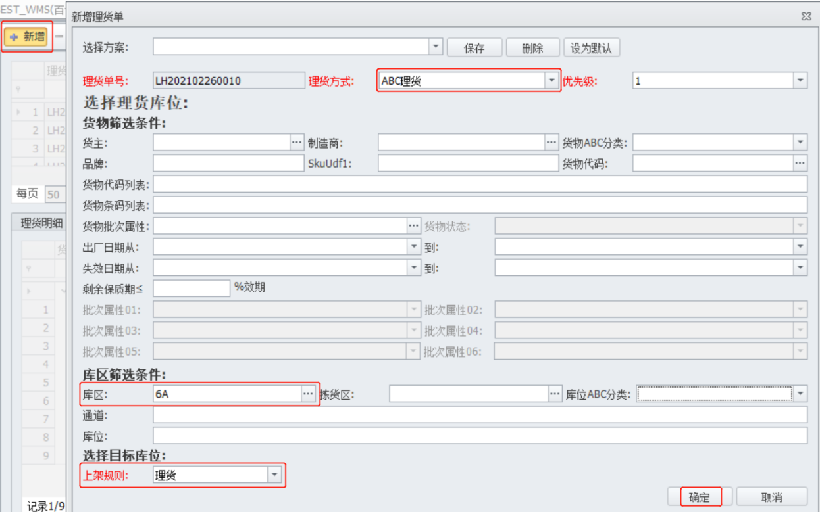Open the 库区 lookup ellipsis button
The height and width of the screenshot is (512, 820).
(x=308, y=394)
